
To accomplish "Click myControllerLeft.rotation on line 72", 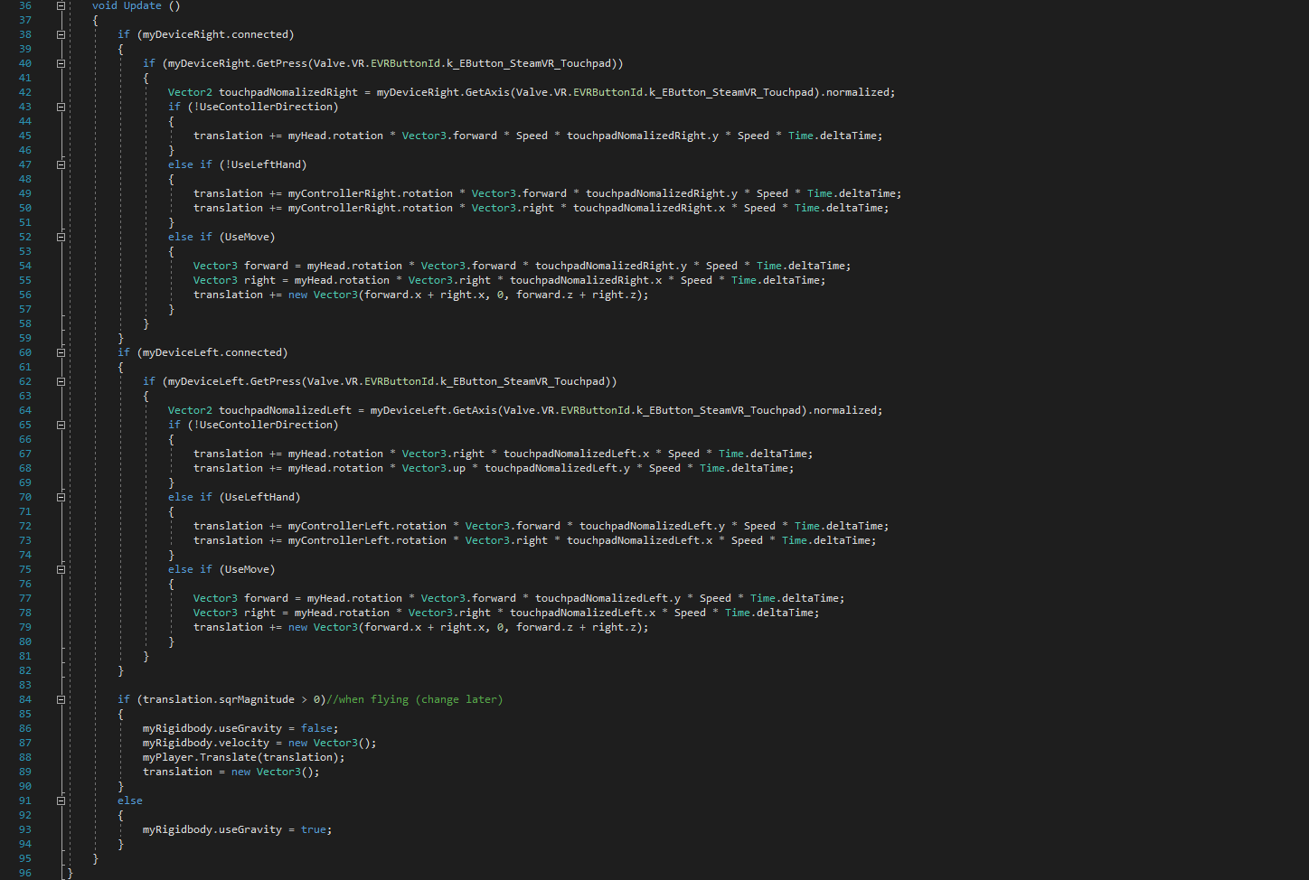I will point(367,526).
